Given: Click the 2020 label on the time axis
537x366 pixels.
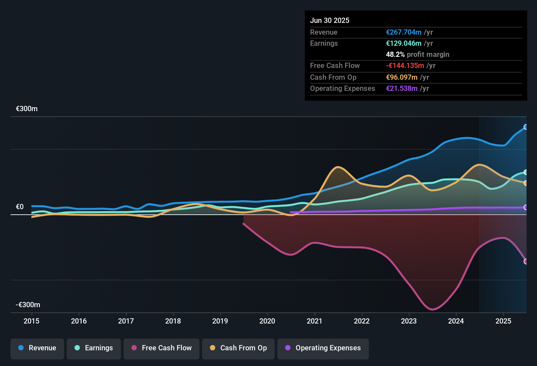Looking at the screenshot, I should tap(267, 321).
